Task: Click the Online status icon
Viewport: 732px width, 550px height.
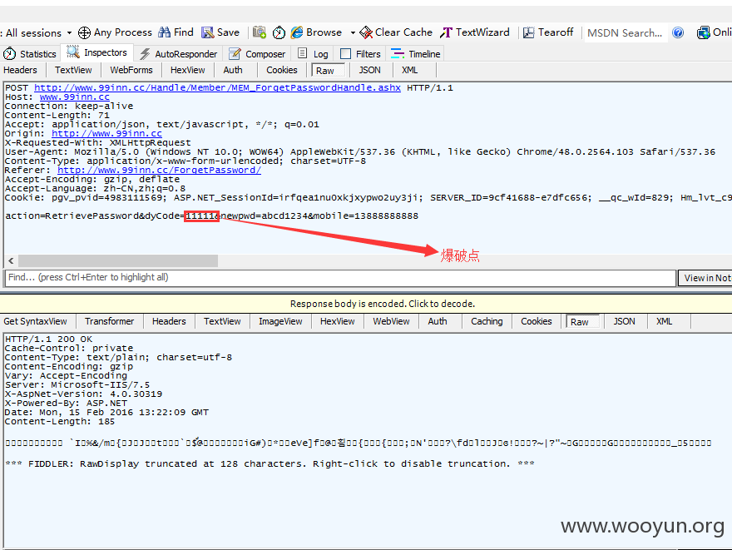Action: (x=703, y=32)
